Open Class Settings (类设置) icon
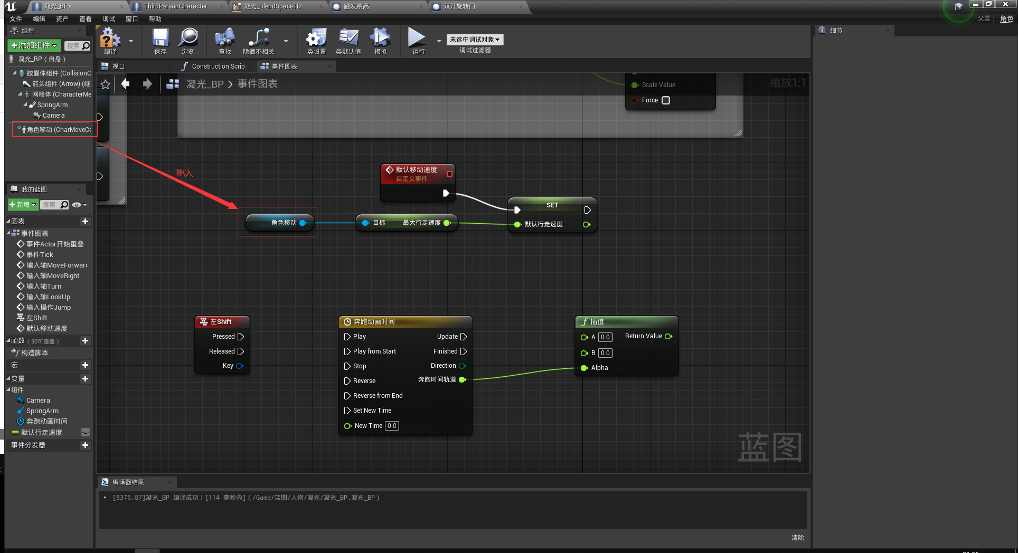The height and width of the screenshot is (553, 1018). coord(316,38)
